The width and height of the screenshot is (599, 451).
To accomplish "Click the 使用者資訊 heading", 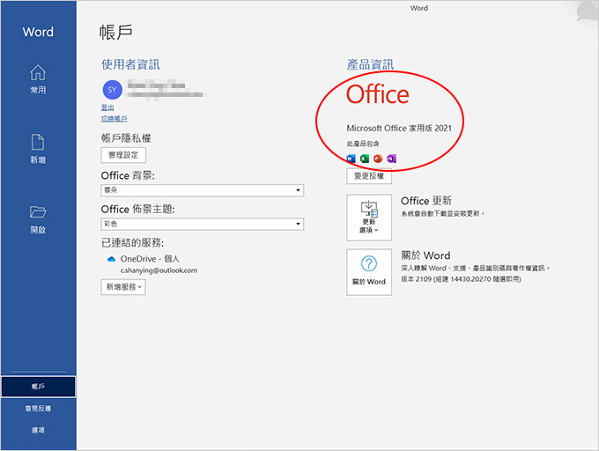I will pos(130,64).
